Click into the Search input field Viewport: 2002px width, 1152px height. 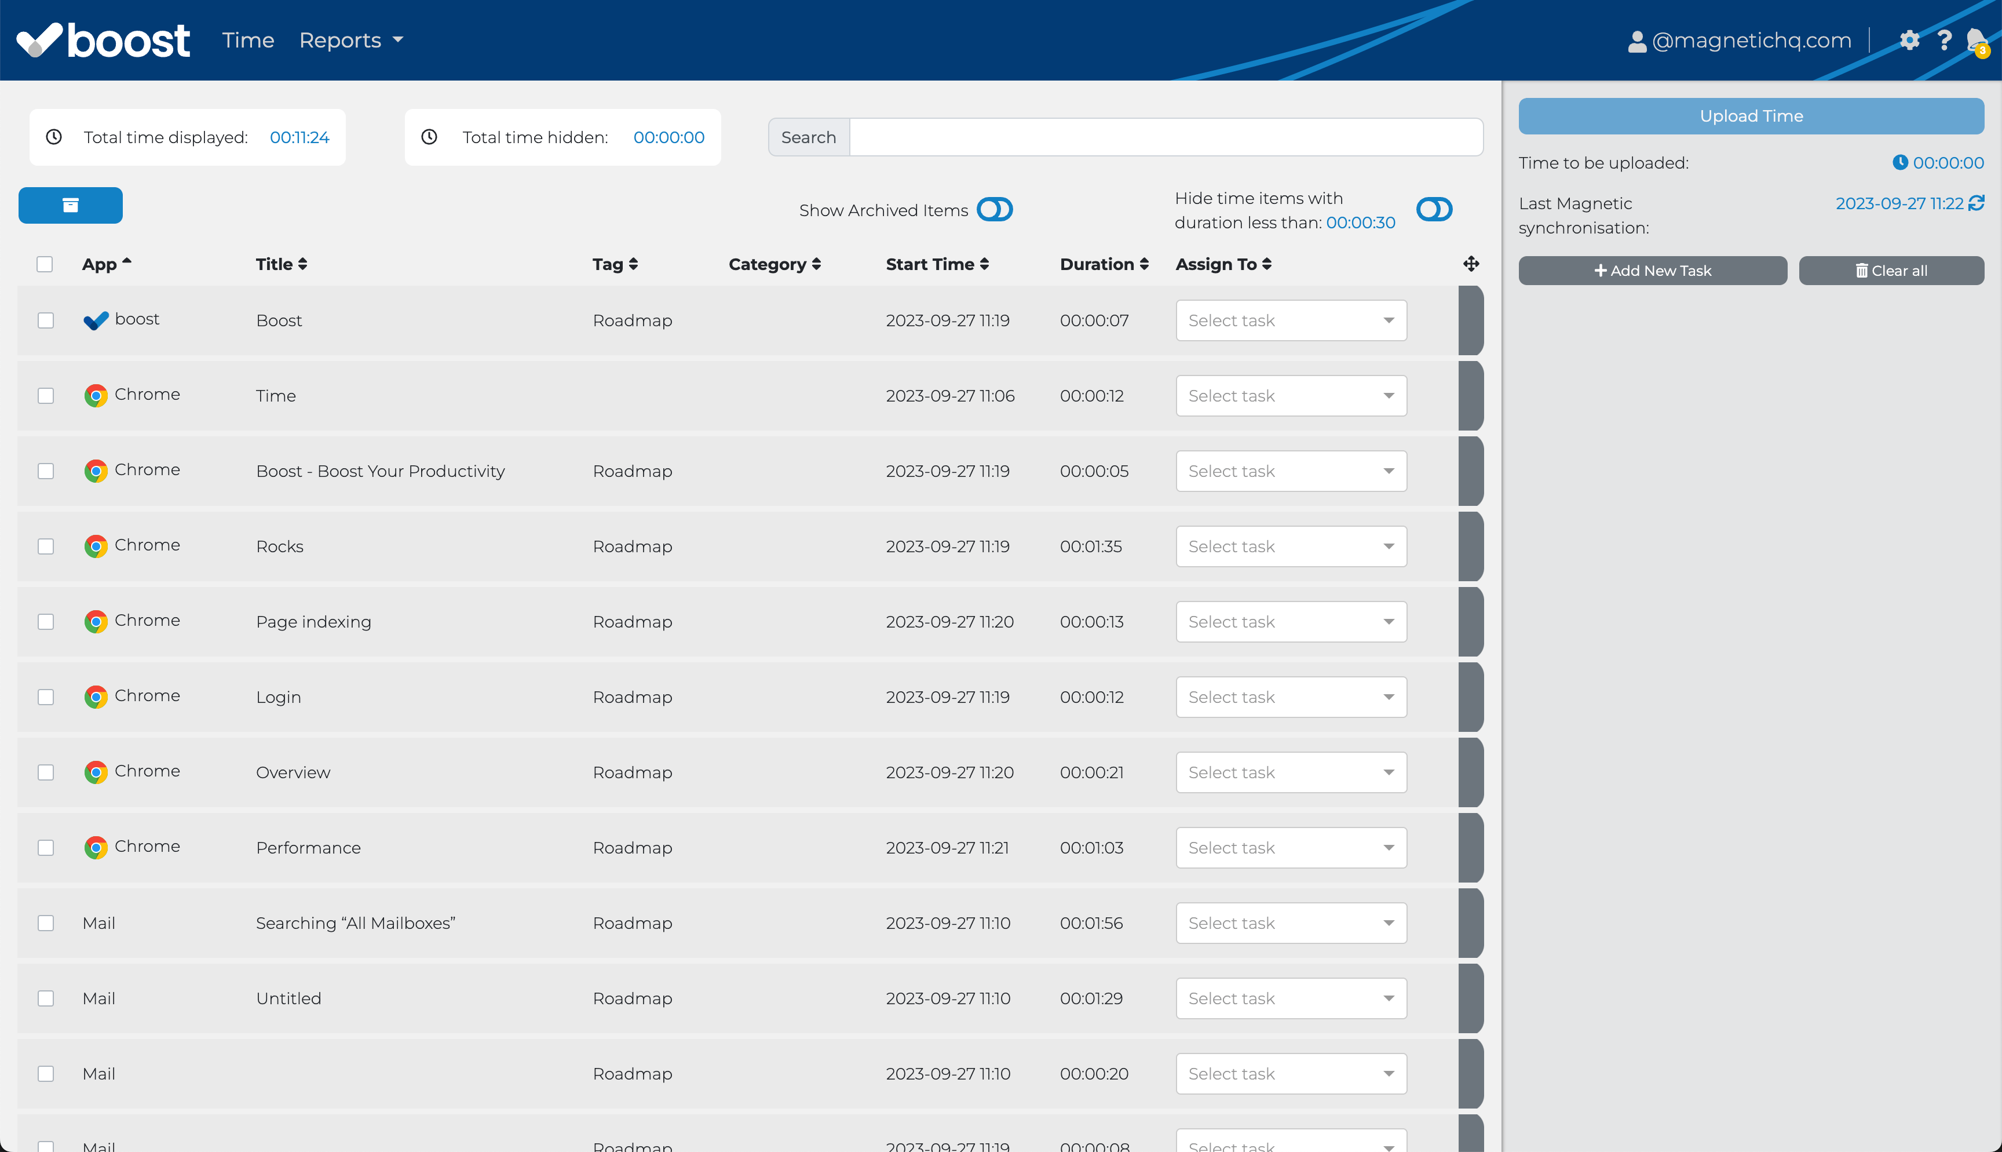click(1166, 138)
